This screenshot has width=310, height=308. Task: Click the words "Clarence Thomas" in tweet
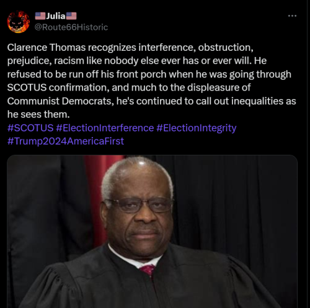46,47
